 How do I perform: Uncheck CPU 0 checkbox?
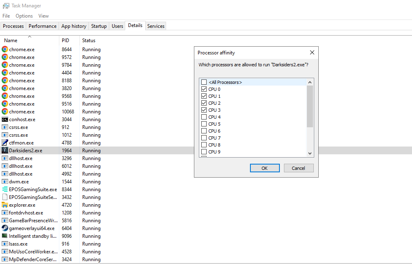(204, 89)
